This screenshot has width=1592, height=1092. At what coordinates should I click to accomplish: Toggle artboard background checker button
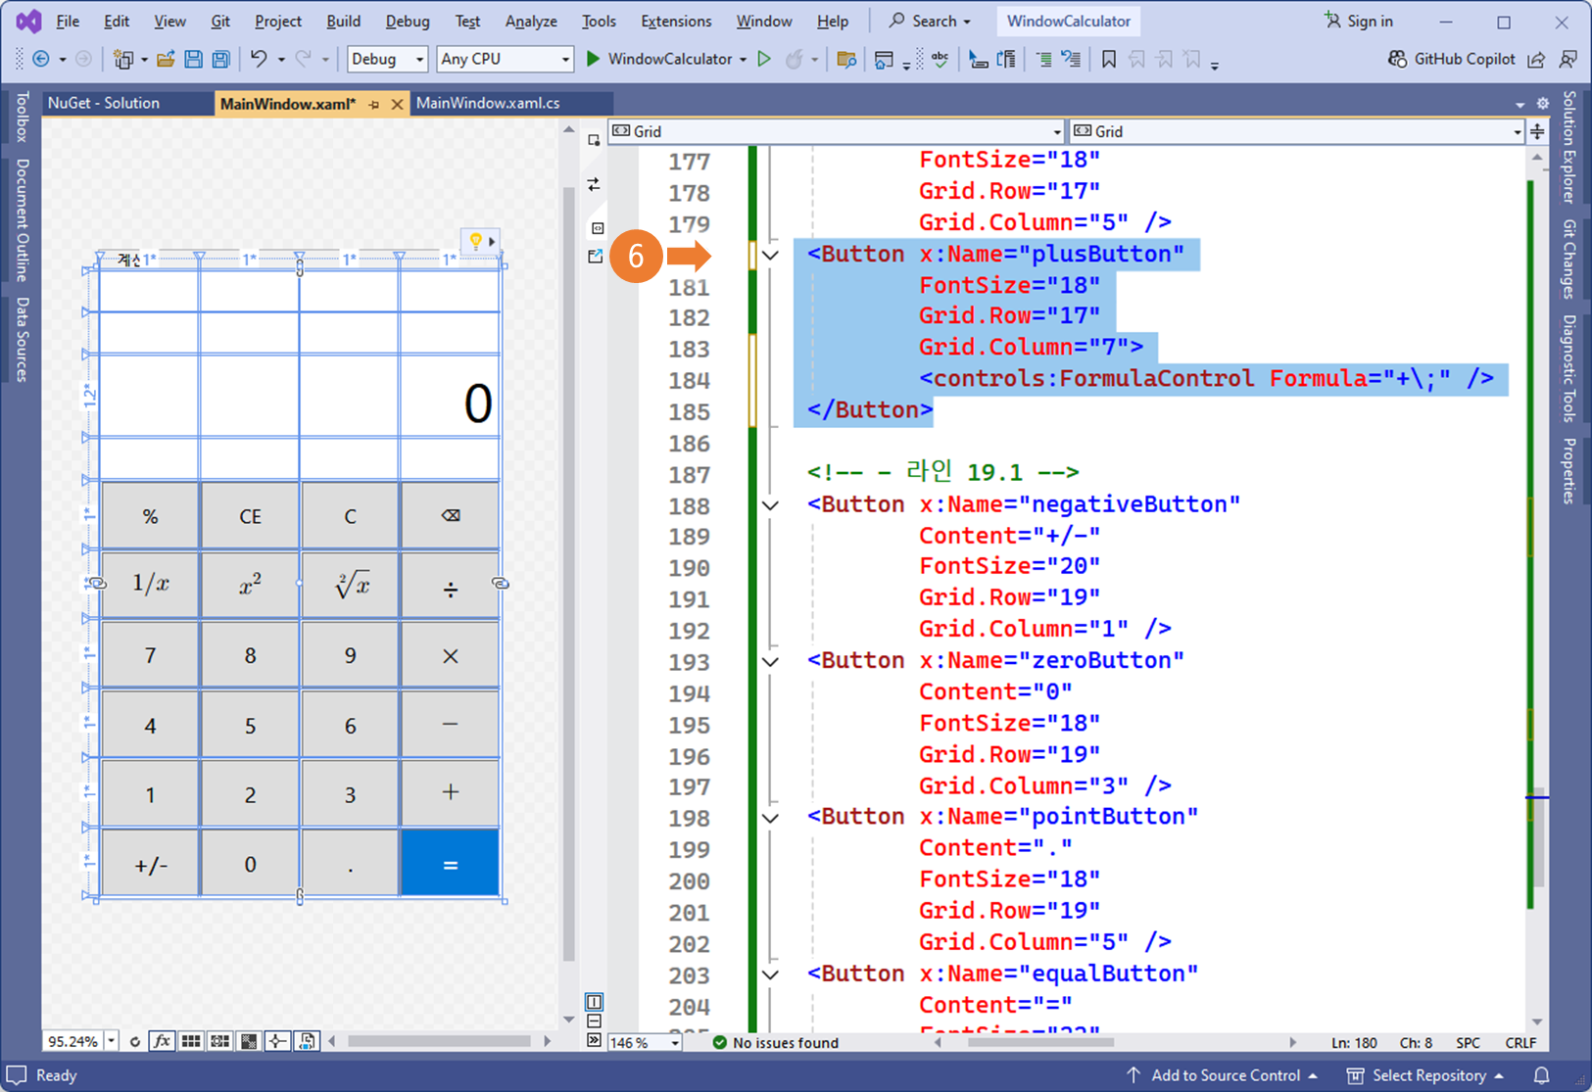point(249,1041)
